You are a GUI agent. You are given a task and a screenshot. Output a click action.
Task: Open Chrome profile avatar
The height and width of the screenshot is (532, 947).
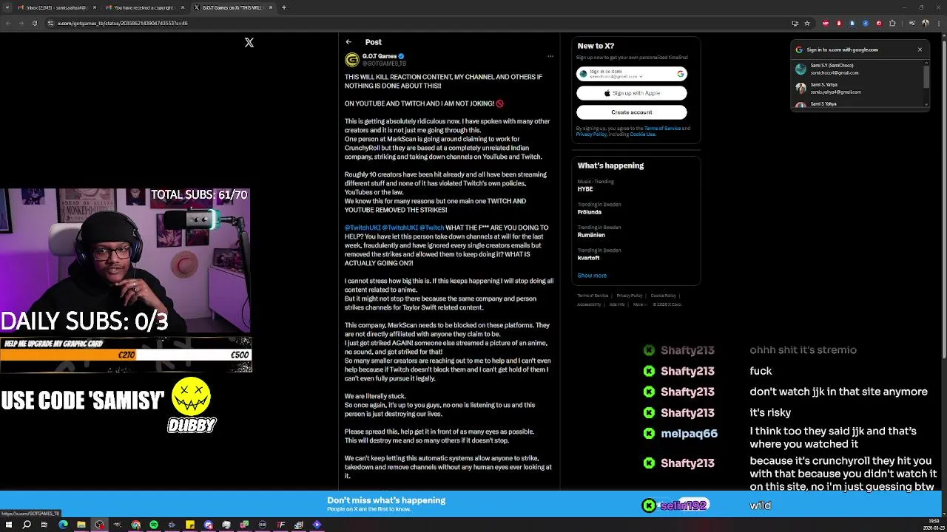point(926,23)
